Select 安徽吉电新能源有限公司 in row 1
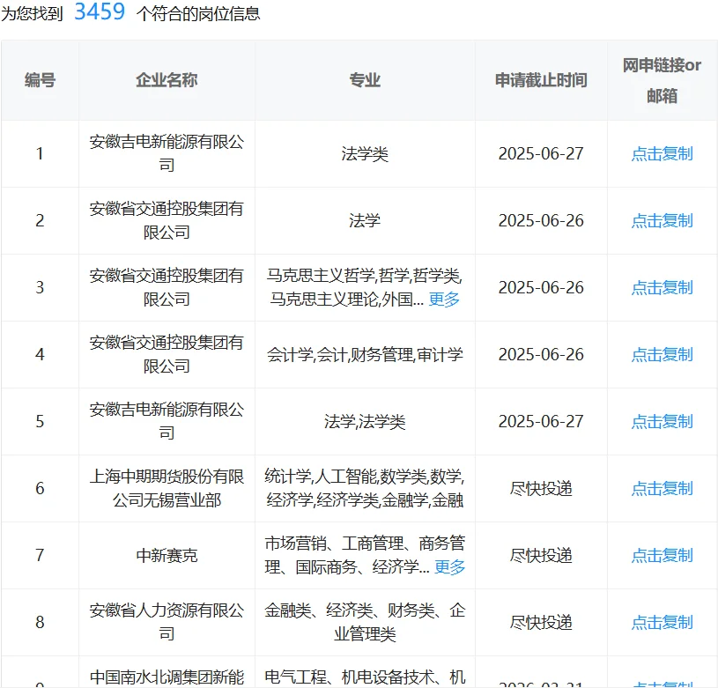718x688 pixels. pyautogui.click(x=167, y=153)
